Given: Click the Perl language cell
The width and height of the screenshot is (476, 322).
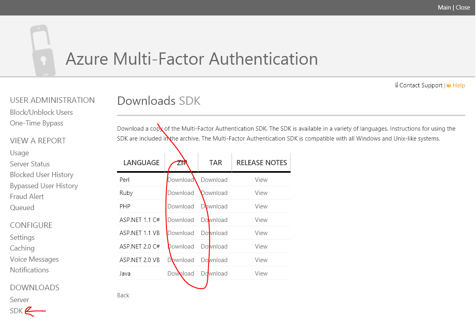Looking at the screenshot, I should coord(125,180).
